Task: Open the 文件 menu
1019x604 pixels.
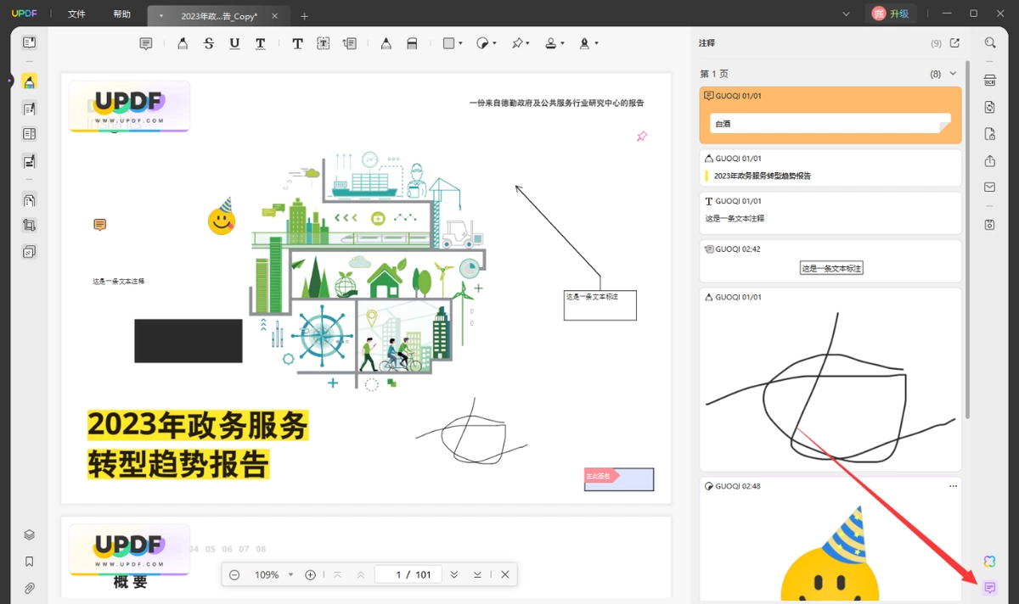Action: [76, 14]
